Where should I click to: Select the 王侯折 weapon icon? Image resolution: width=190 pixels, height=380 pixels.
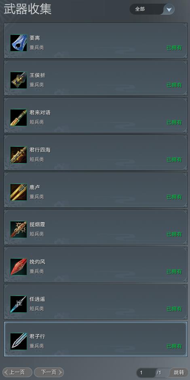click(x=19, y=80)
